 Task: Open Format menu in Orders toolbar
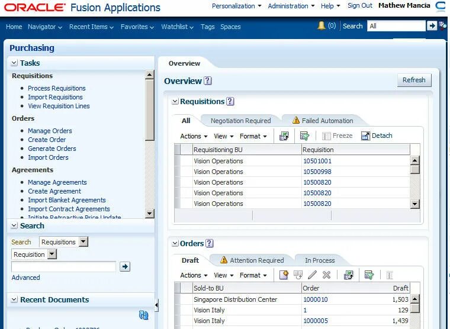[253, 275]
